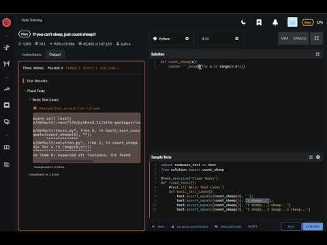The height and width of the screenshot is (245, 327).
Task: Open the kata author profile link
Action: click(x=123, y=44)
